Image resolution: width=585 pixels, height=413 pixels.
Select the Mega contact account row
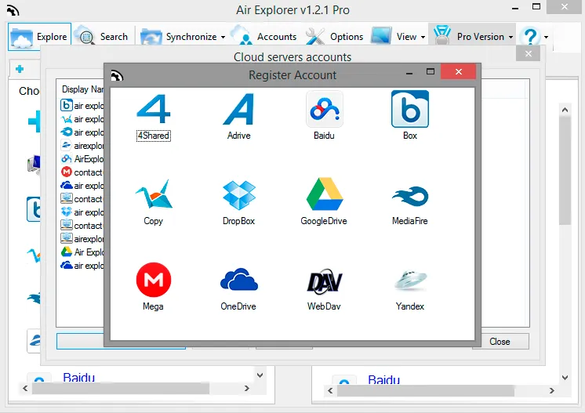[x=82, y=172]
